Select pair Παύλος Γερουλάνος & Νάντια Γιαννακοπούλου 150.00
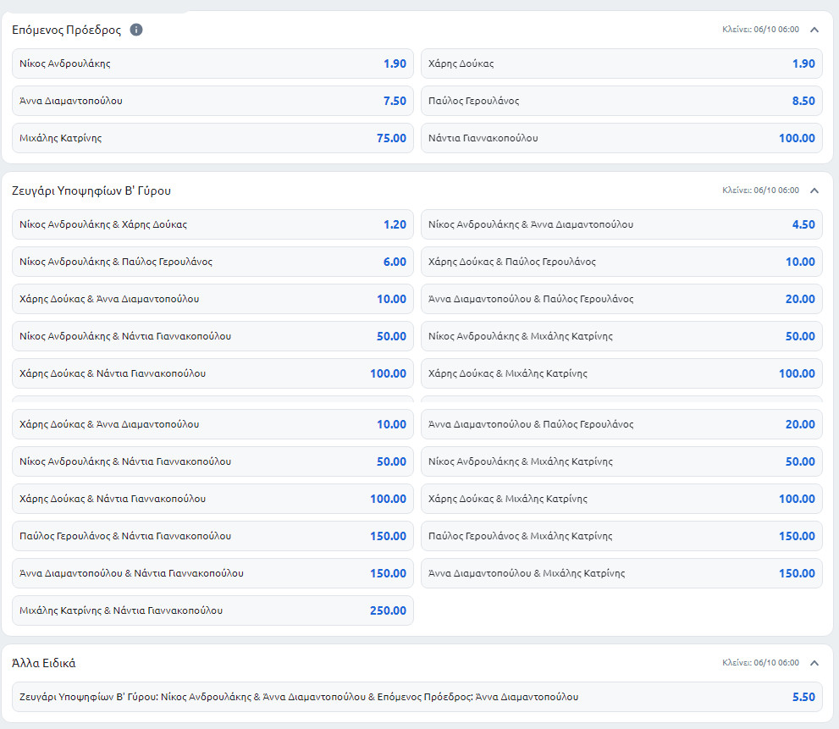The height and width of the screenshot is (729, 839). 213,536
